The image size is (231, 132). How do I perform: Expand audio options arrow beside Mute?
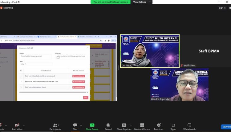pyautogui.click(x=6, y=125)
